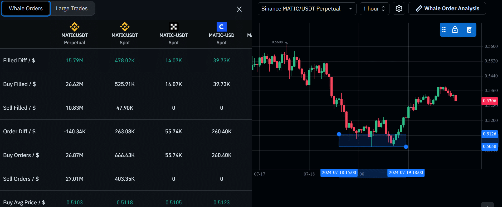This screenshot has height=207, width=502.
Task: Click the 47.90K sell filled value
Action: (x=125, y=108)
